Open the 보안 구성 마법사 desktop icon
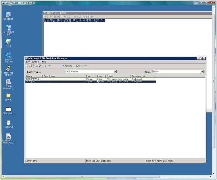217x180 pixels. [x=8, y=71]
